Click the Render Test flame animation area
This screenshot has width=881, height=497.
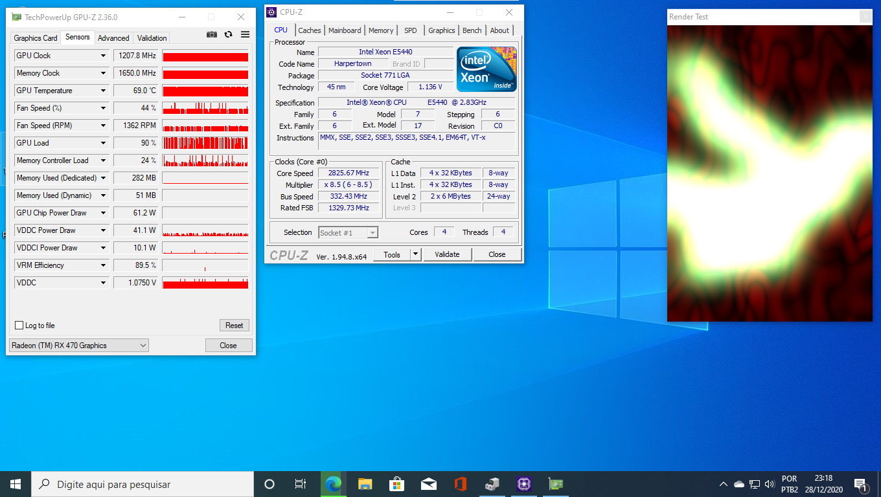tap(770, 173)
